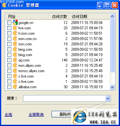Click the cookie icon beside alibaba.com
The width and height of the screenshot is (120, 126).
click(15, 87)
